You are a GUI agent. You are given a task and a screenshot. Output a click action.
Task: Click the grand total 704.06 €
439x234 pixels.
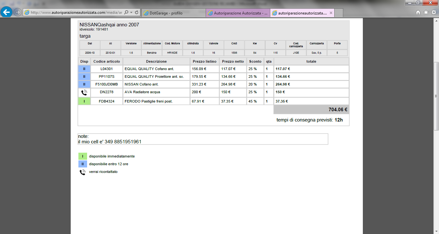338,110
